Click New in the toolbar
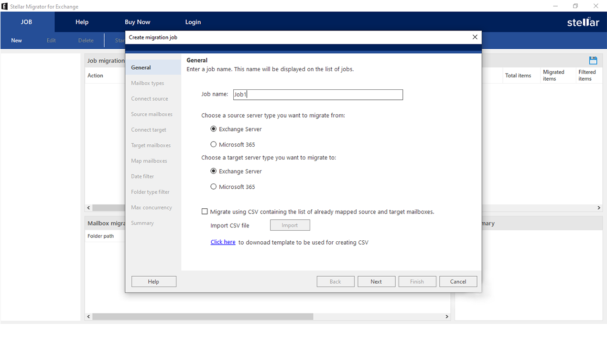607x344 pixels. click(17, 41)
